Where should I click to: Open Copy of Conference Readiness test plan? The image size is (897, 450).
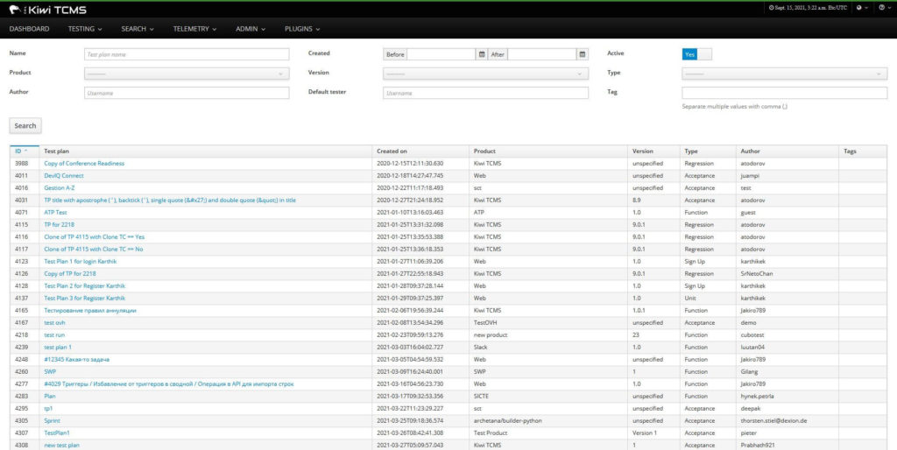point(84,164)
